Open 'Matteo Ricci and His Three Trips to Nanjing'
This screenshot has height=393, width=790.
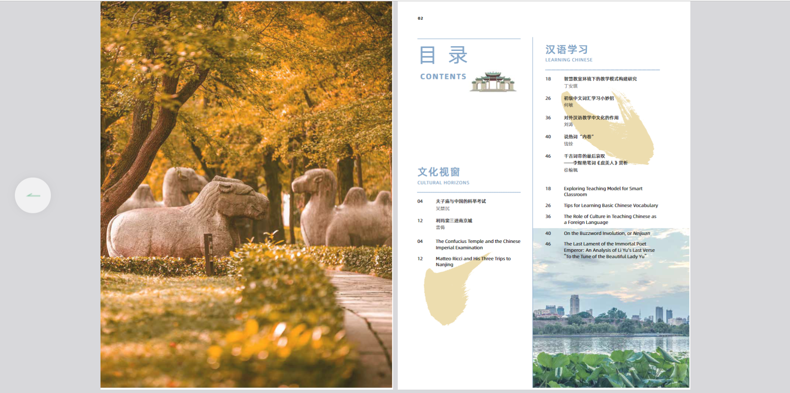pyautogui.click(x=473, y=262)
